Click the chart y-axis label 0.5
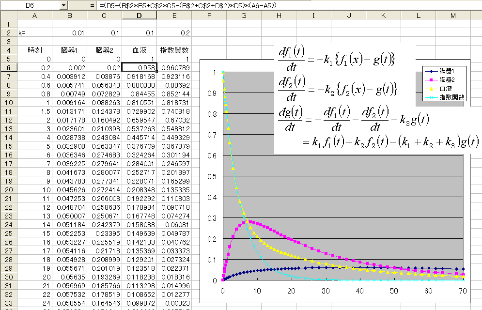The image size is (482, 310). pos(212,176)
